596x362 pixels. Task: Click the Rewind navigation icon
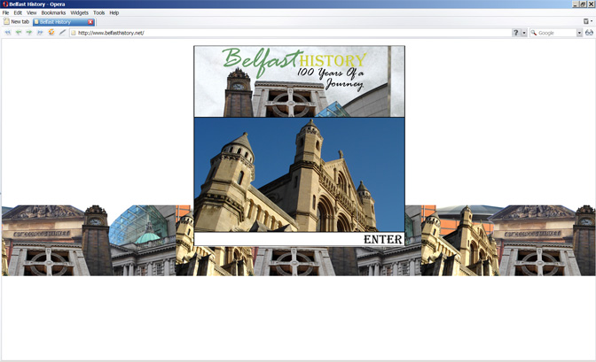(x=7, y=33)
